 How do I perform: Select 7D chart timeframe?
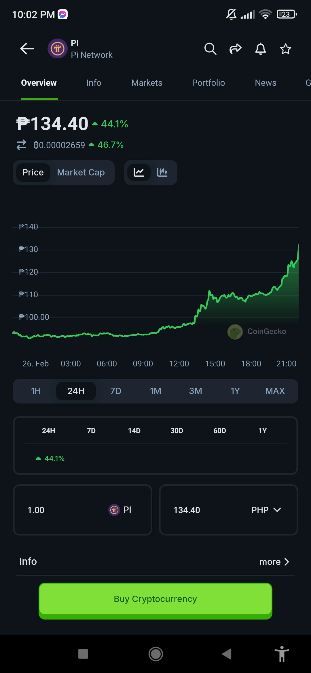pos(116,391)
